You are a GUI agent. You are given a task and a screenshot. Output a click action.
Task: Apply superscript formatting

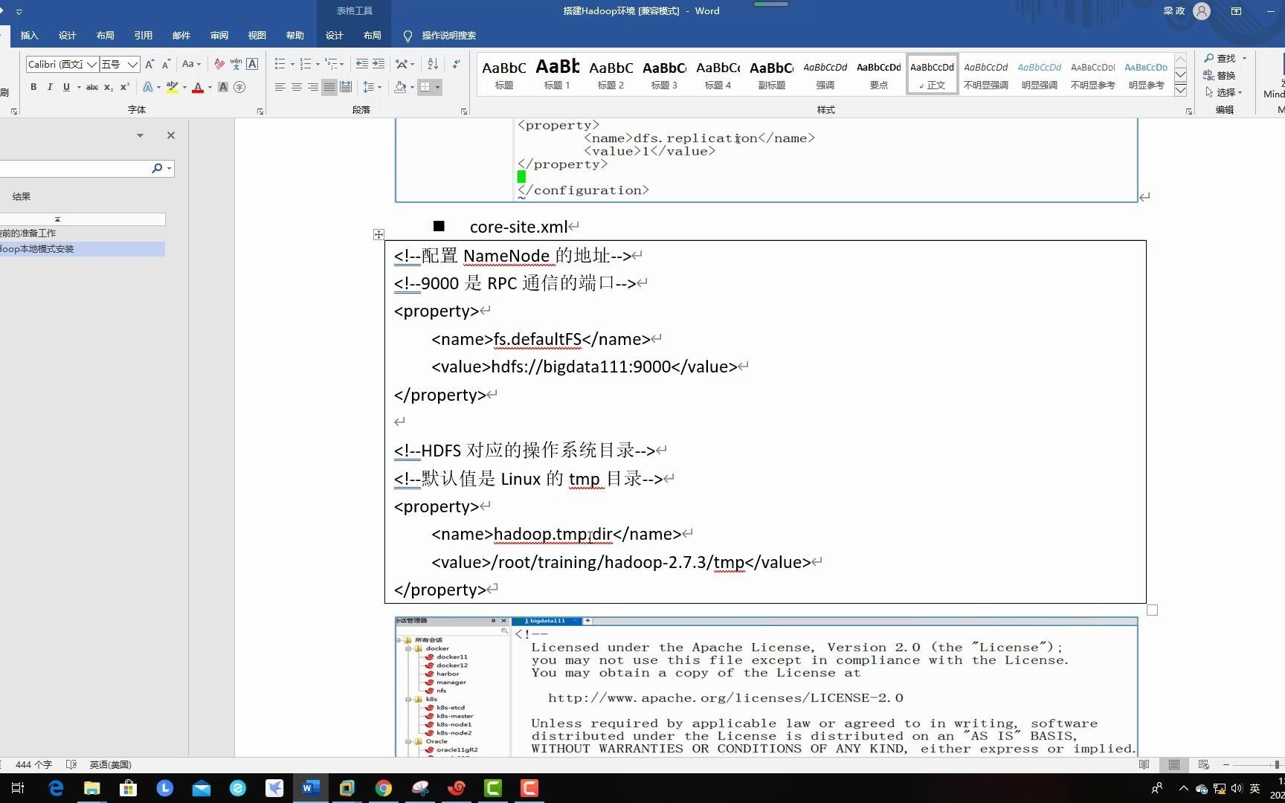click(124, 87)
